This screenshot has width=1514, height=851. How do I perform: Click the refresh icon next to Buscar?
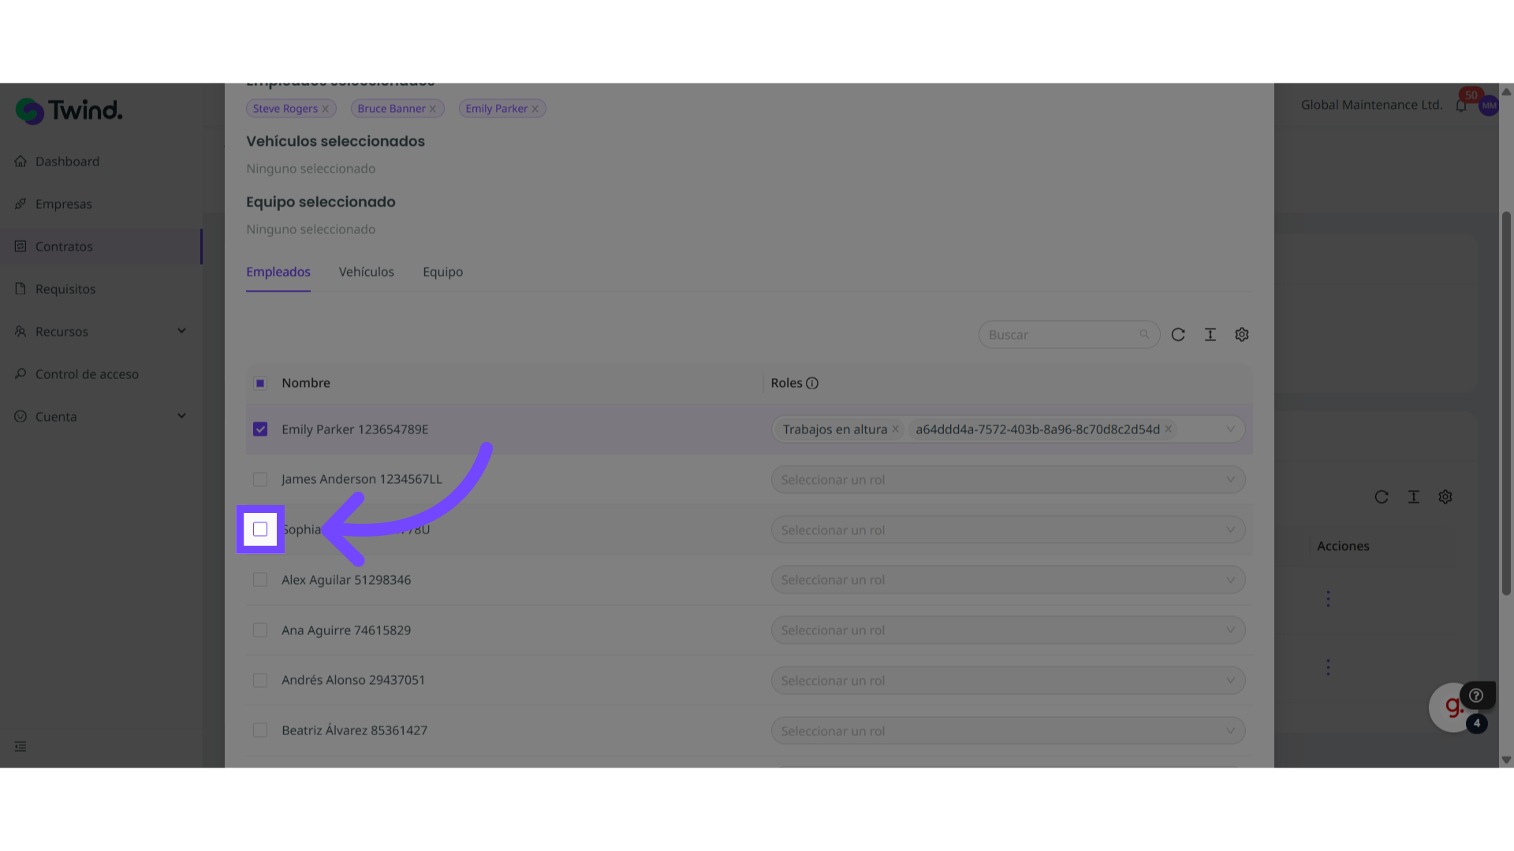[x=1178, y=335]
